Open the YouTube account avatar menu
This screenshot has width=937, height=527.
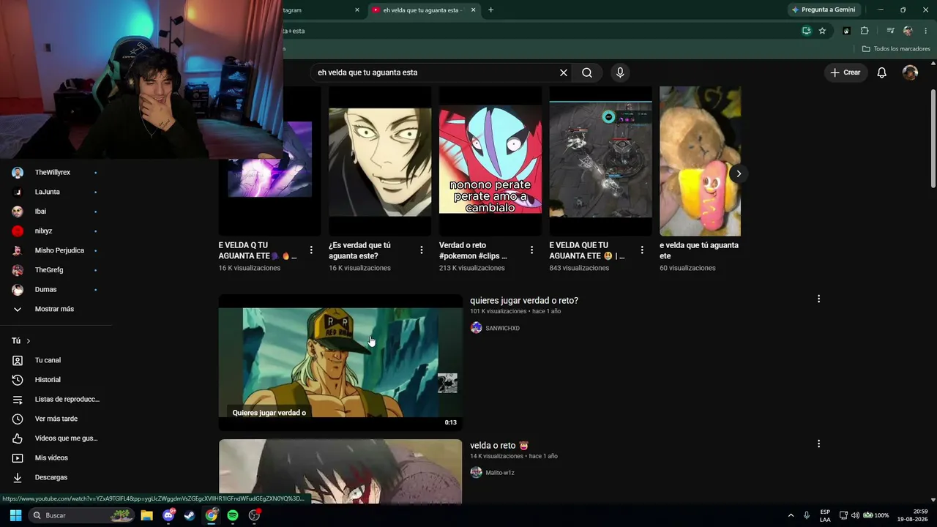click(910, 72)
